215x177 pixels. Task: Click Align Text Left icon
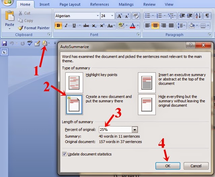tap(147, 26)
